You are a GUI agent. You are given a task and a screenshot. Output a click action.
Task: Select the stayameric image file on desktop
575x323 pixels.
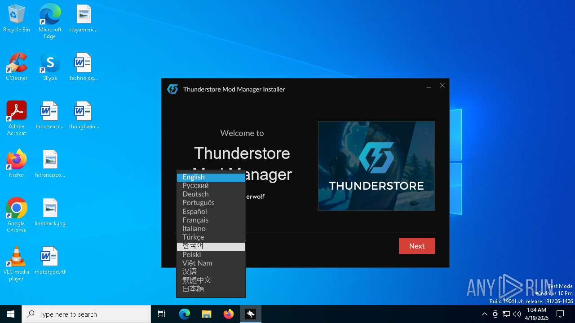tap(84, 19)
